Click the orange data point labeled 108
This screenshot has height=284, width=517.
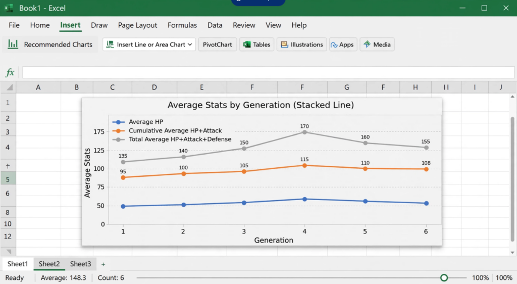(426, 169)
